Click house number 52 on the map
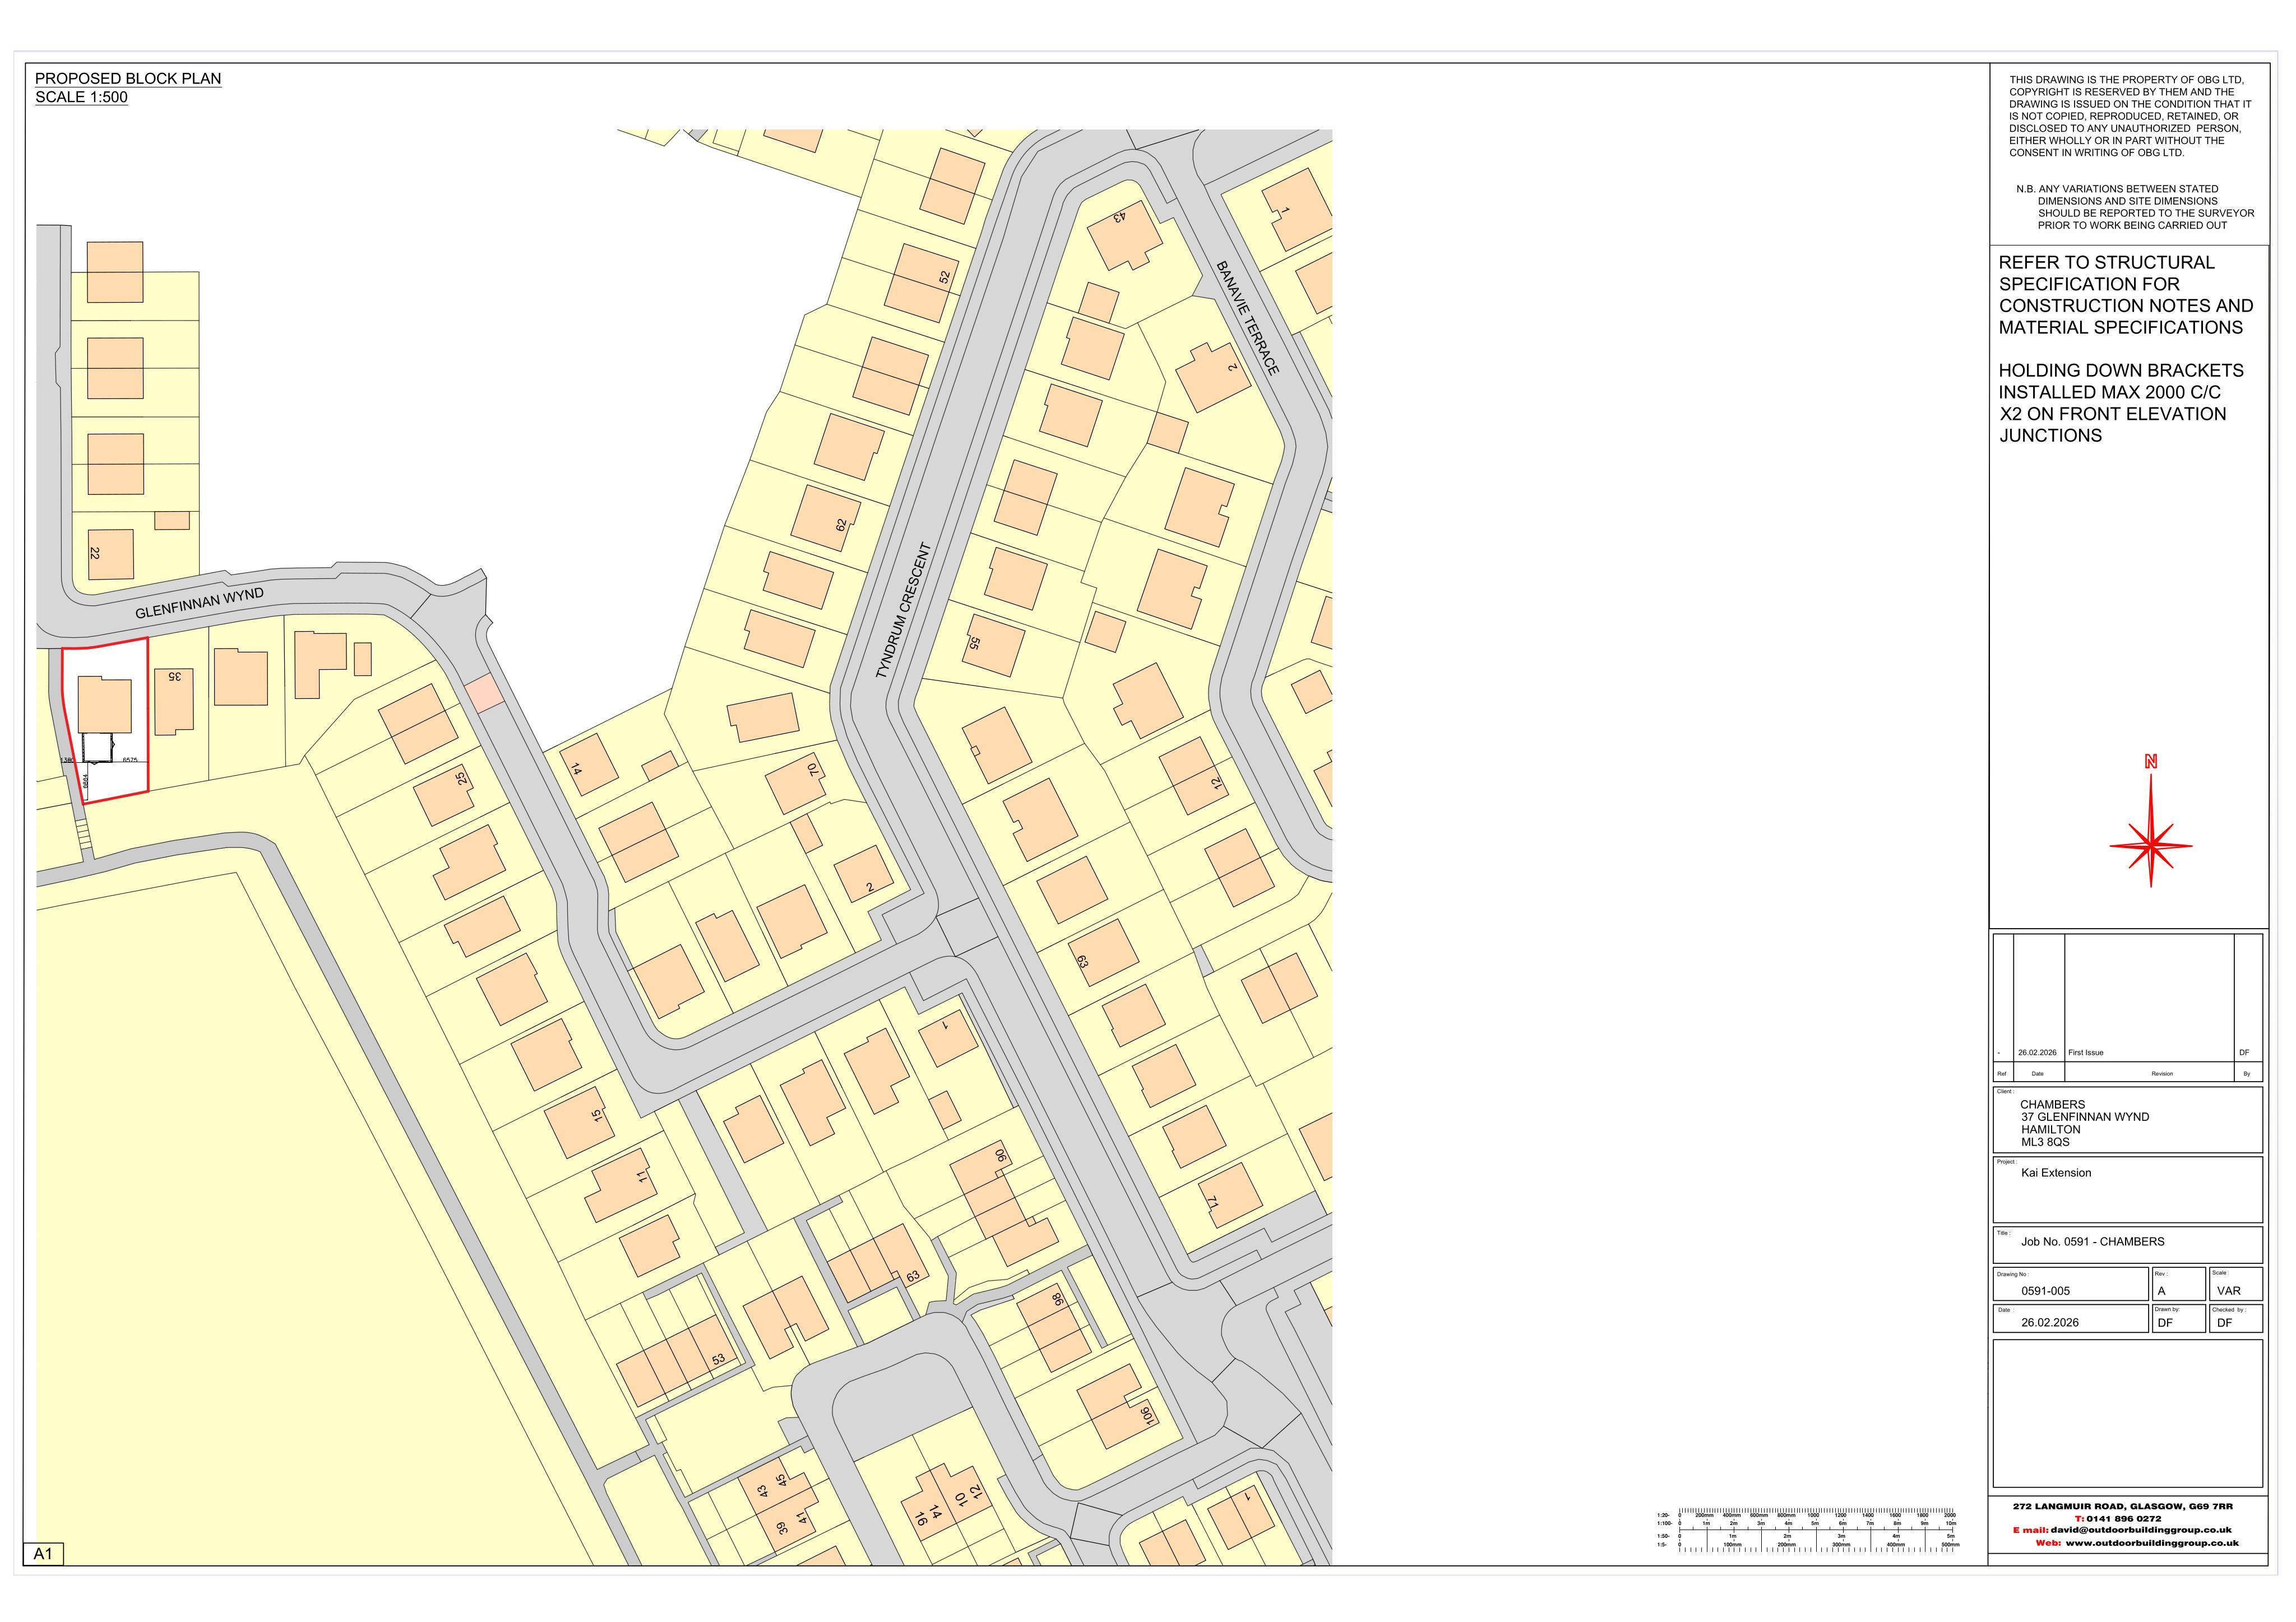This screenshot has height=1622, width=2296. [944, 277]
